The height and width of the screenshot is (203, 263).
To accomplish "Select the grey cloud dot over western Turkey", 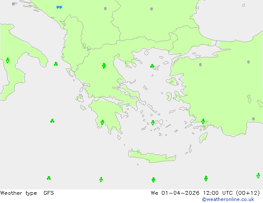I will point(200,65).
